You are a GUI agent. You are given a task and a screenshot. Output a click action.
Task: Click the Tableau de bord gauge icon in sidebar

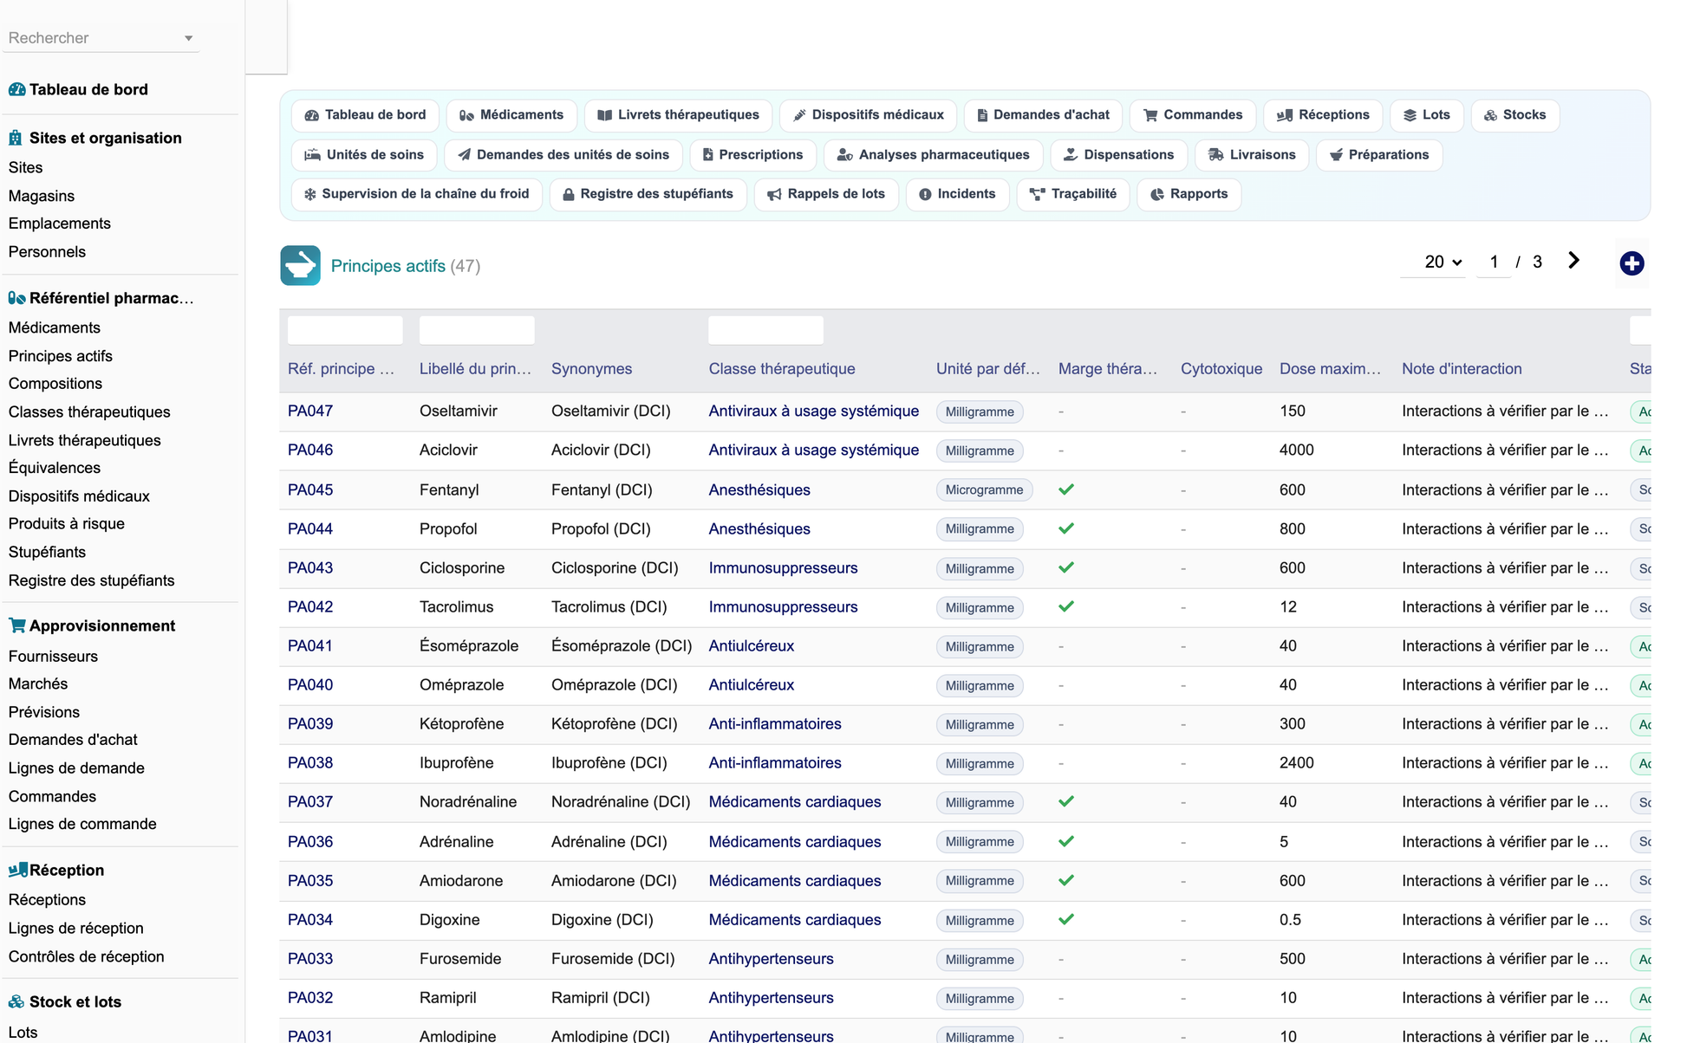tap(16, 89)
